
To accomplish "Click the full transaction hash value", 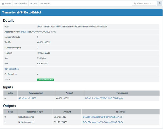I will [72, 26].
